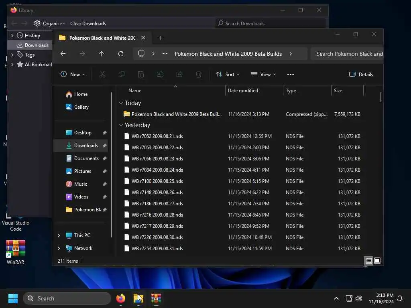
Task: Unpin Documents using its pin icon
Action: (105, 158)
